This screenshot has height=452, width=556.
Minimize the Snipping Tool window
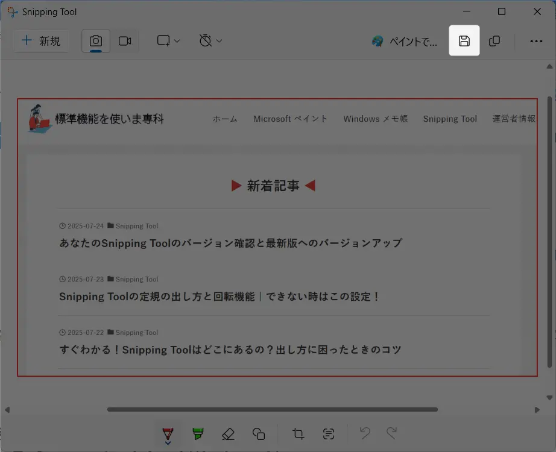tap(467, 11)
